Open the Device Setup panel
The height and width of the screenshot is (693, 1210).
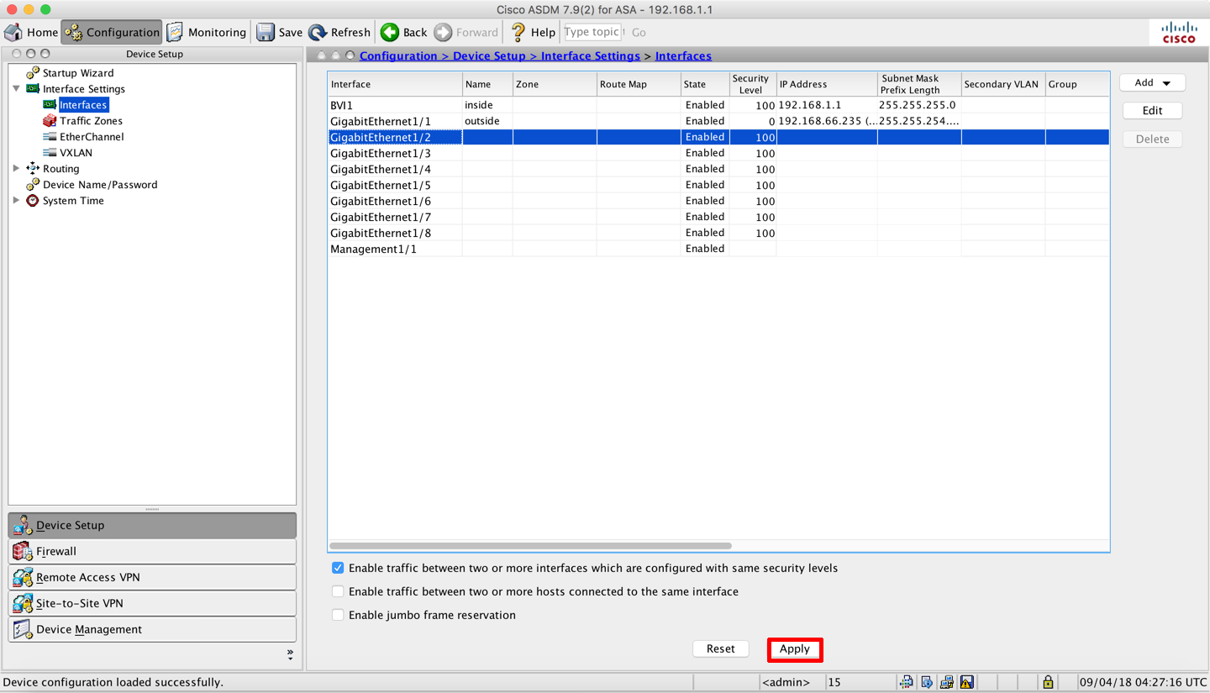pos(152,525)
